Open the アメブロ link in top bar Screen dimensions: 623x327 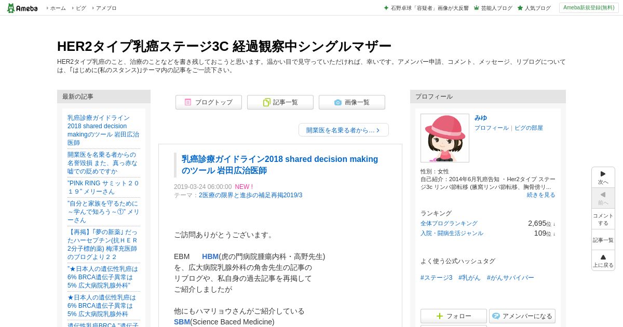click(x=106, y=8)
